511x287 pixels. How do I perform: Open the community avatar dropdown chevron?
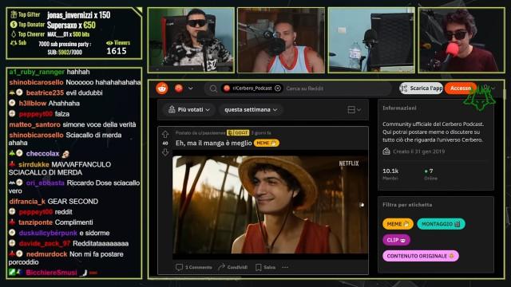click(191, 88)
